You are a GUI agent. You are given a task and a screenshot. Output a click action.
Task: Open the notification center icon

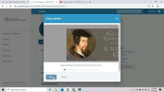click(x=160, y=90)
